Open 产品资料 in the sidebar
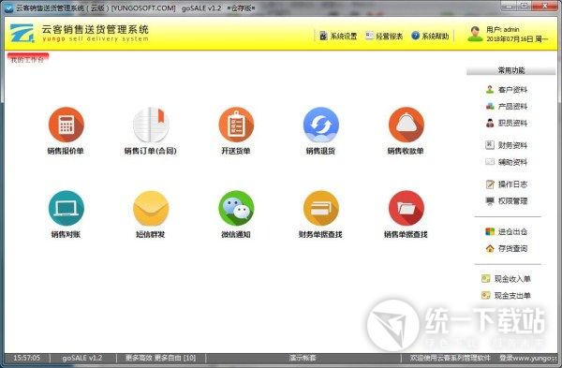The height and width of the screenshot is (368, 562). [506, 107]
